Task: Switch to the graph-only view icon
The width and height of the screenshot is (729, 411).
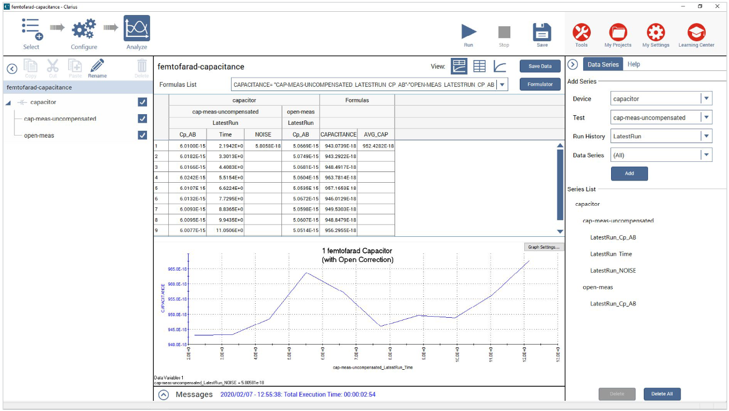Action: 500,66
